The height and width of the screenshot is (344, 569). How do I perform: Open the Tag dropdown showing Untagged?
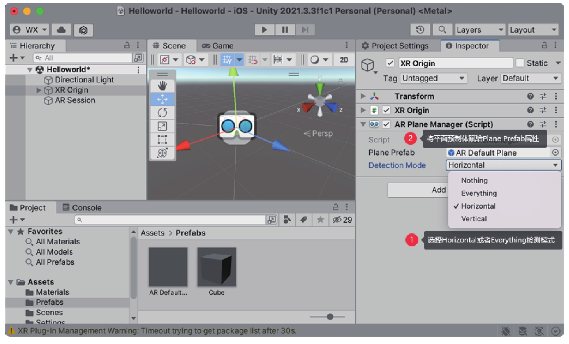point(433,78)
